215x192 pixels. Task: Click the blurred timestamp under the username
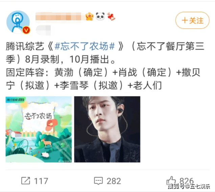pyautogui.click(x=43, y=30)
